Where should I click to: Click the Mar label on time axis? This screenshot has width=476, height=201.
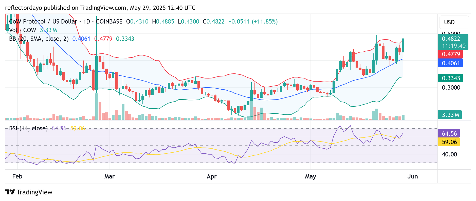[x=109, y=176]
